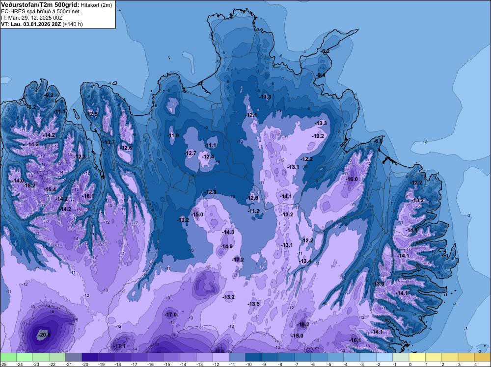The width and height of the screenshot is (491, 367).
Task: Click the -20.6 temperature value
Action: [x=44, y=335]
